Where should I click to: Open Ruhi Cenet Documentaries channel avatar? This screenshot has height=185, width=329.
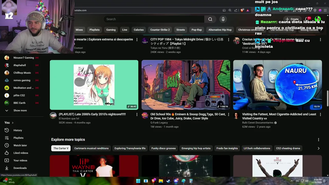point(236,115)
